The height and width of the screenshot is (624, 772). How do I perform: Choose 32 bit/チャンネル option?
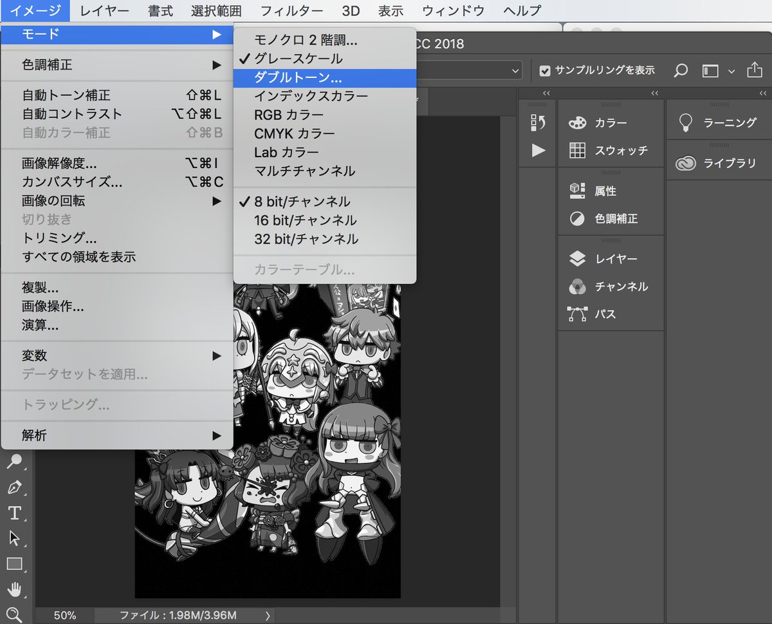coord(325,239)
